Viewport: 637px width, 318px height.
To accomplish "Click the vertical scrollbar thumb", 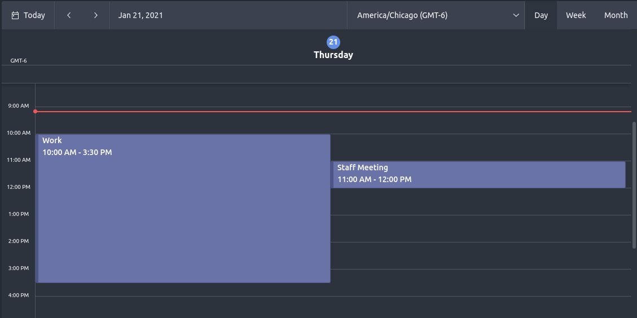I will (x=634, y=185).
